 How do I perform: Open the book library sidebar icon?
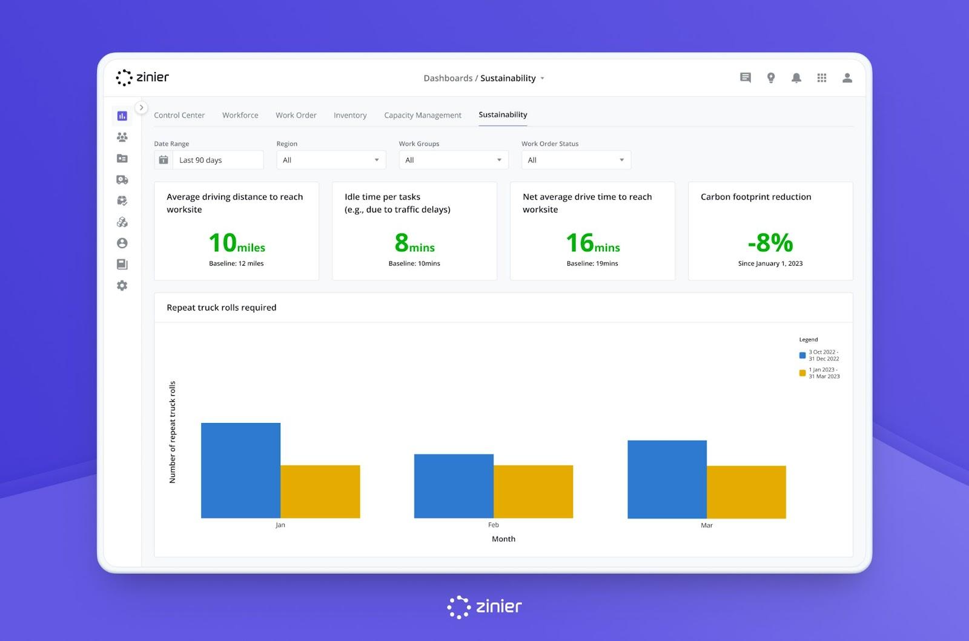coord(122,264)
